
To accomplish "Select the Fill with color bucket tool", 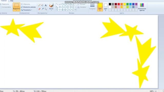I will [x=42, y=5].
